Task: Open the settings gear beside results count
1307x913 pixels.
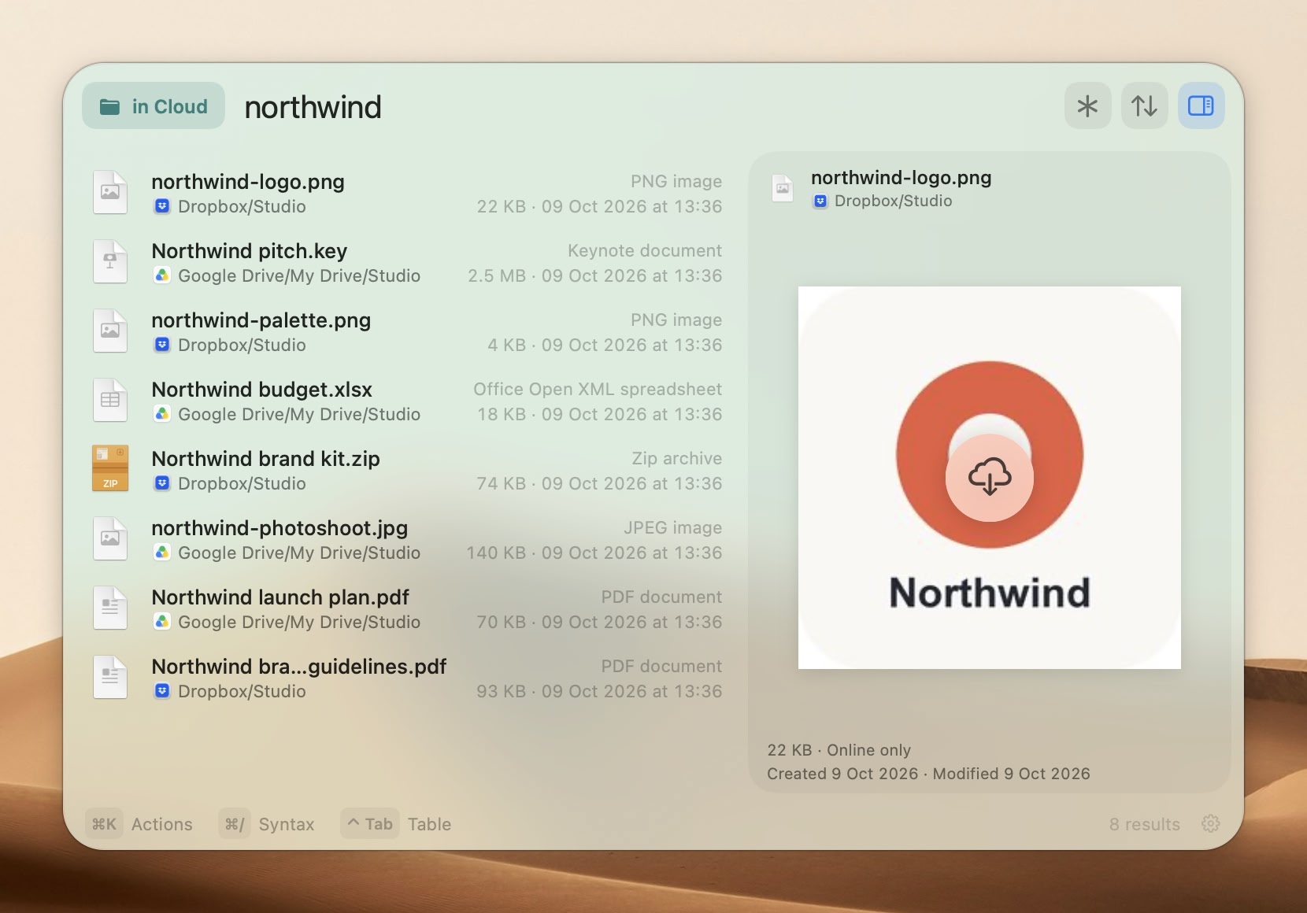Action: click(x=1210, y=823)
